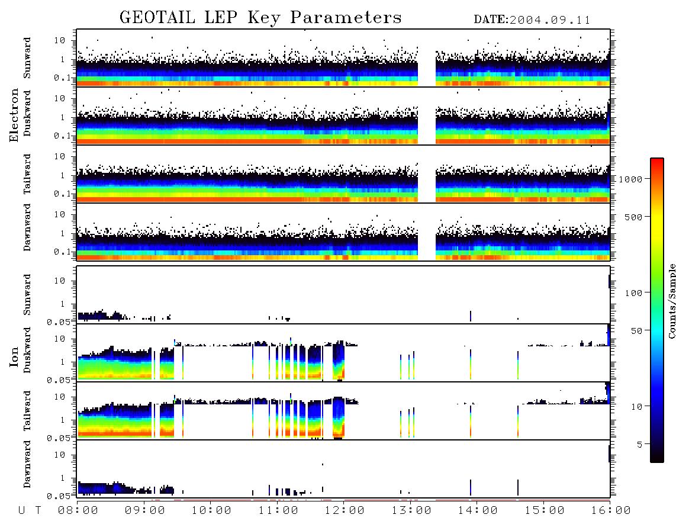Click the 09:00 time tick label
This screenshot has width=676, height=521.
(x=145, y=511)
